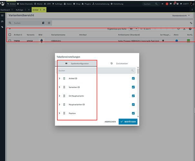
Task: Click the table settings gear icon
Action: click(190, 29)
